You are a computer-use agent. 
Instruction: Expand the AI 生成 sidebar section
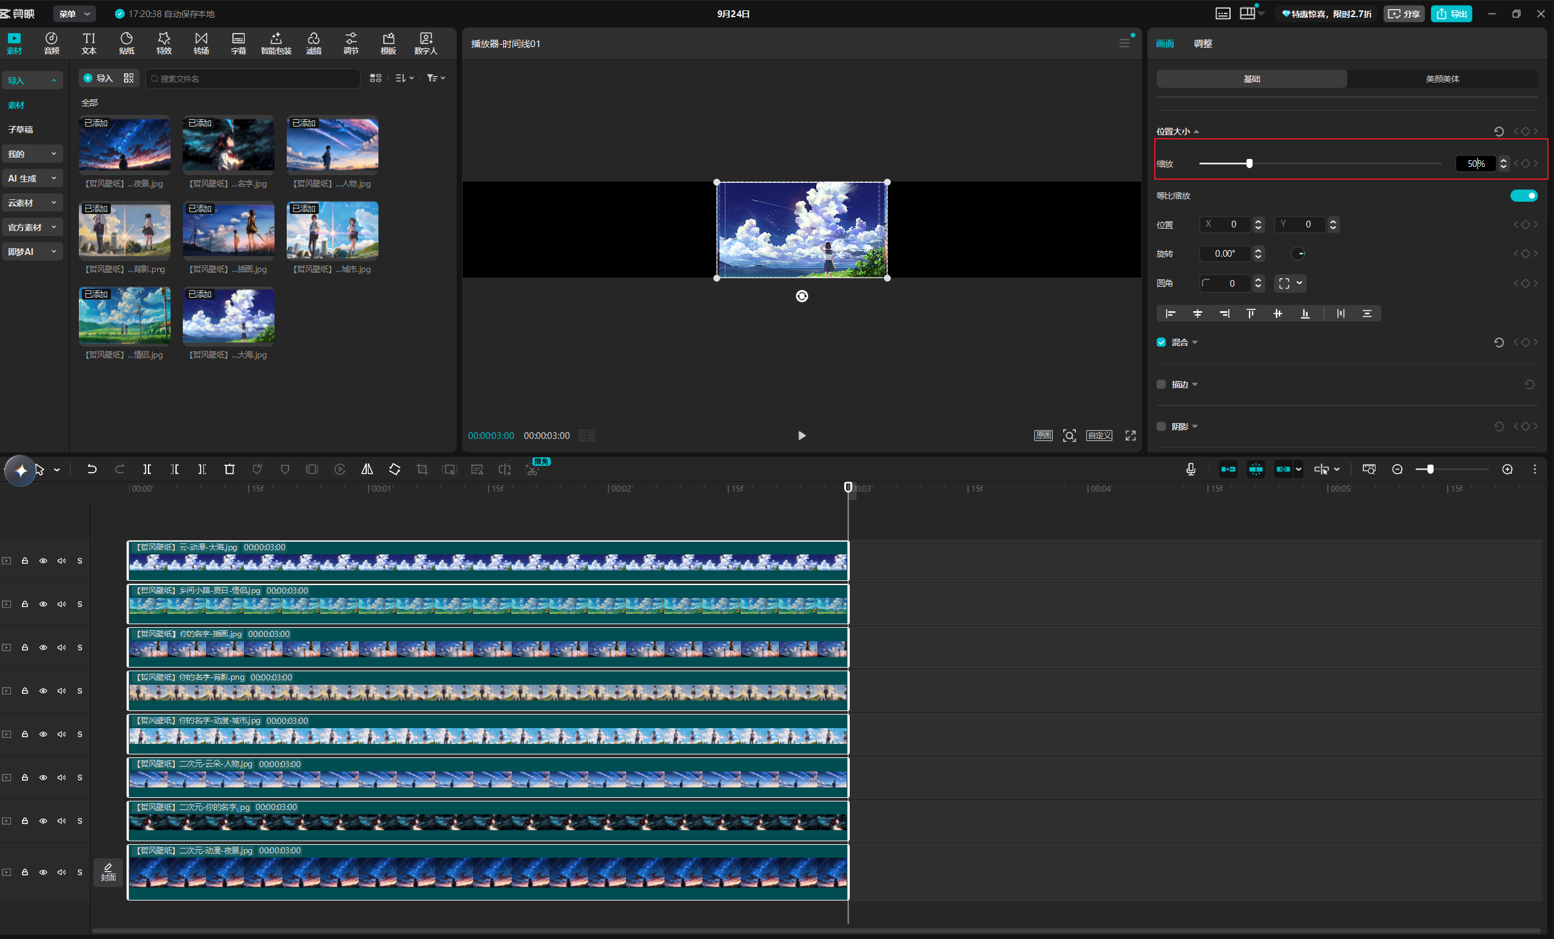[x=32, y=179]
